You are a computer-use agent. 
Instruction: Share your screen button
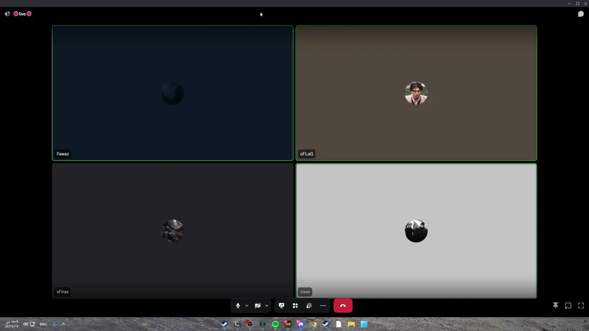point(282,306)
